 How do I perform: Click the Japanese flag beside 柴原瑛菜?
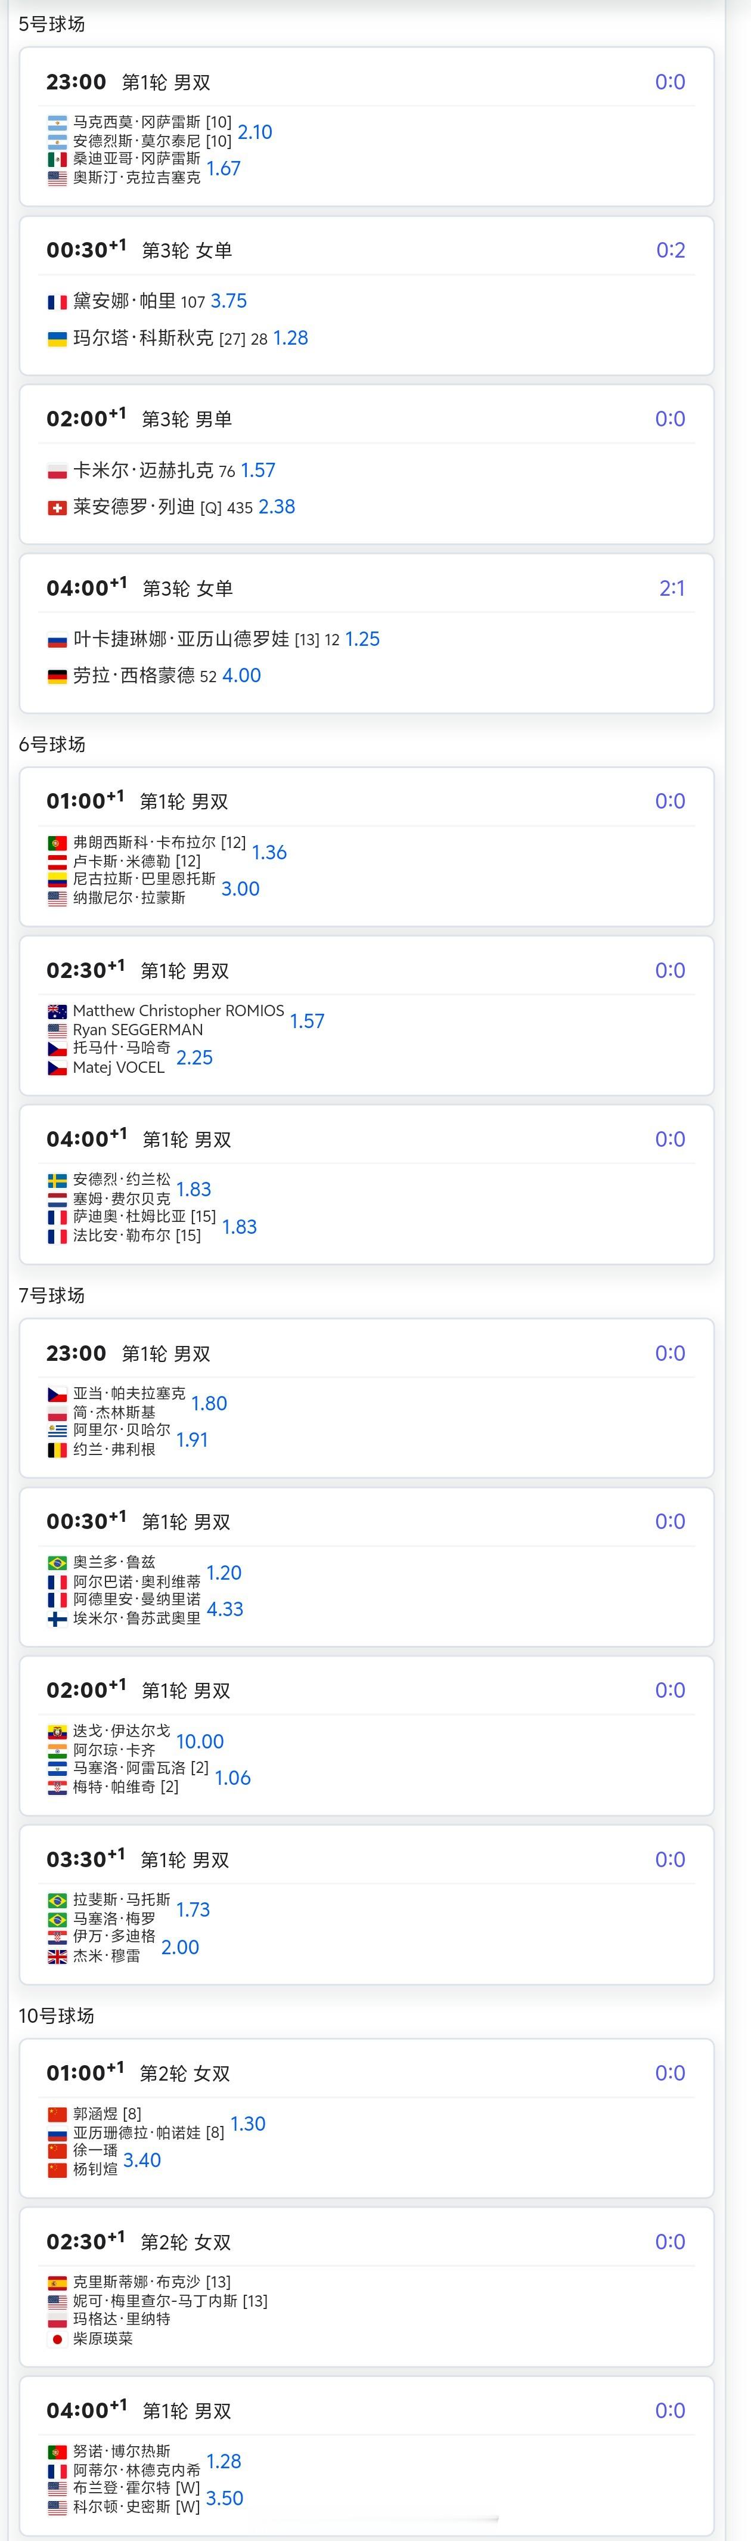(x=57, y=2339)
